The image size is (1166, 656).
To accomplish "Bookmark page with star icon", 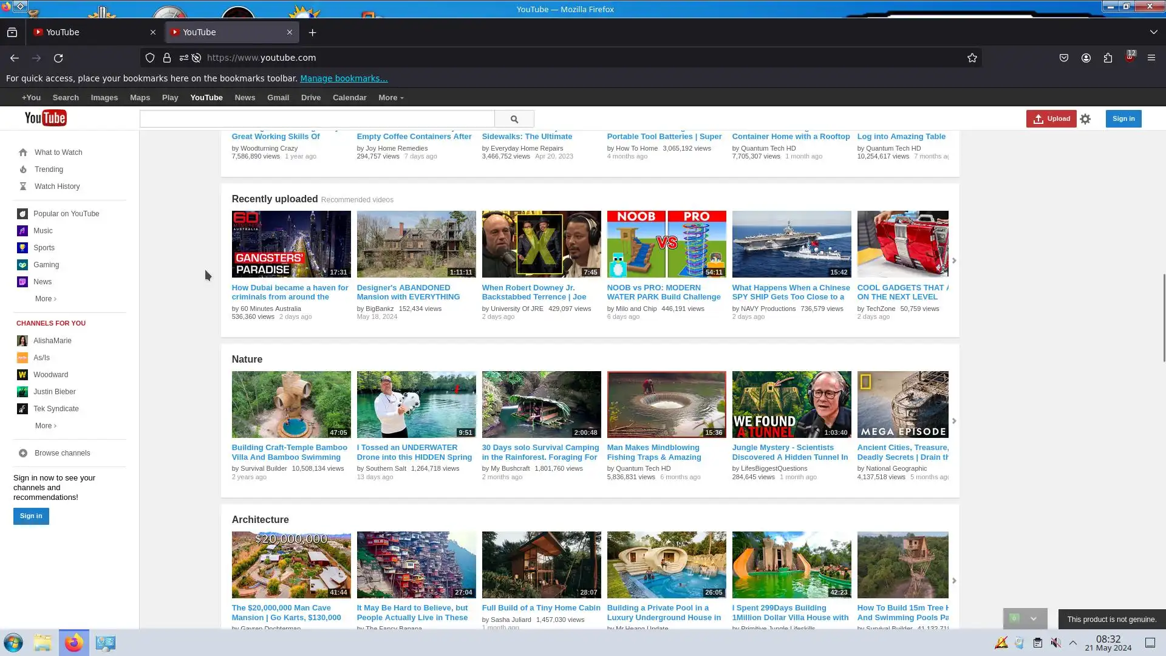I will click(972, 58).
